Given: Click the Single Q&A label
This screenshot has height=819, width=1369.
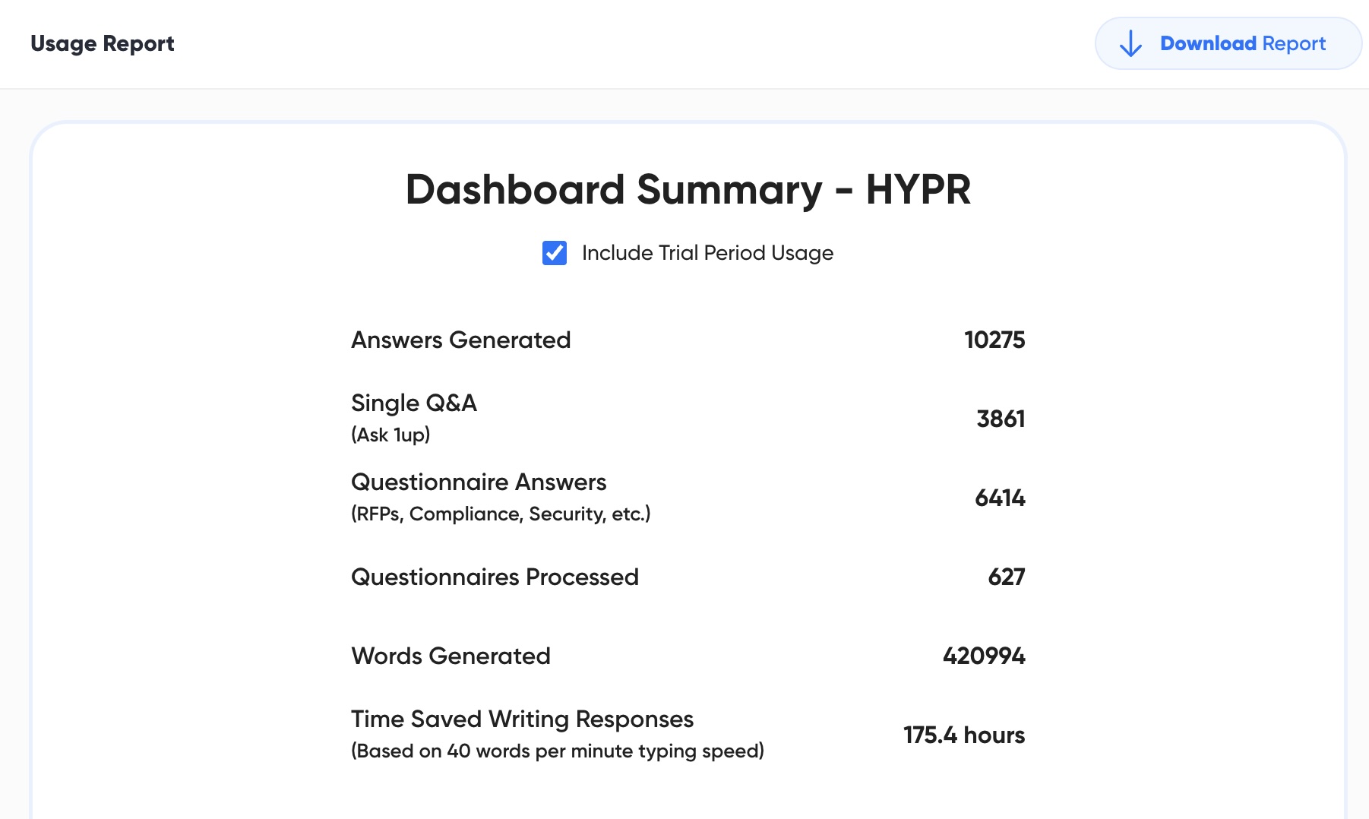Looking at the screenshot, I should tap(414, 403).
